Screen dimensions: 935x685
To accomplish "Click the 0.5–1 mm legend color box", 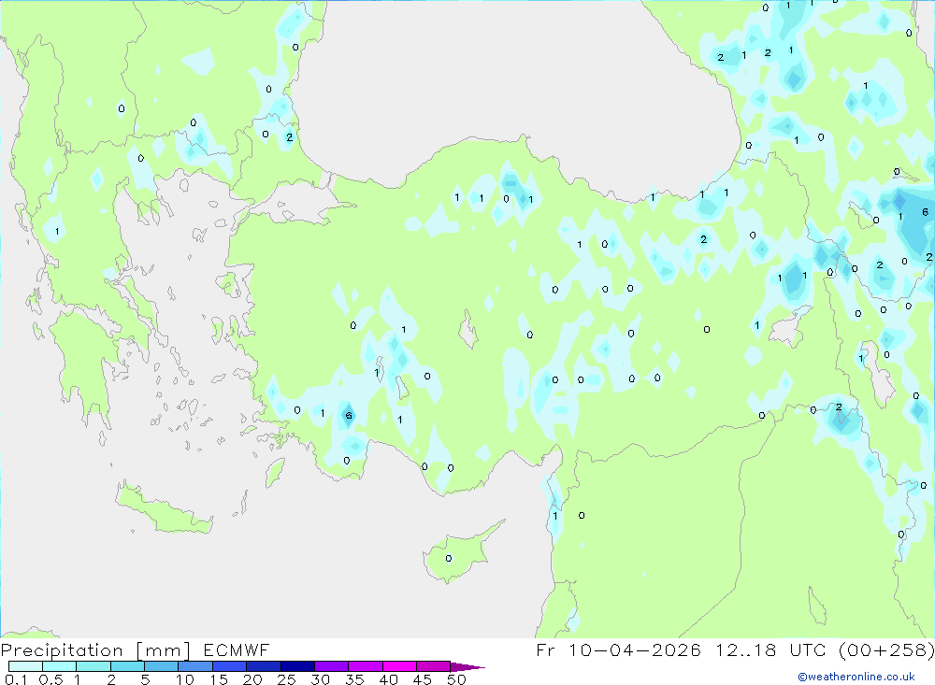I will pos(60,666).
